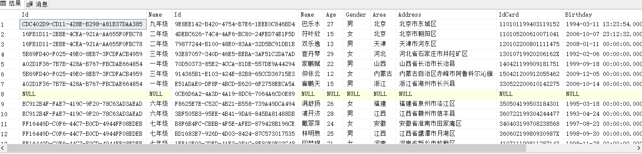This screenshot has width=642, height=154.
Task: Select the Address column header
Action: [446, 15]
